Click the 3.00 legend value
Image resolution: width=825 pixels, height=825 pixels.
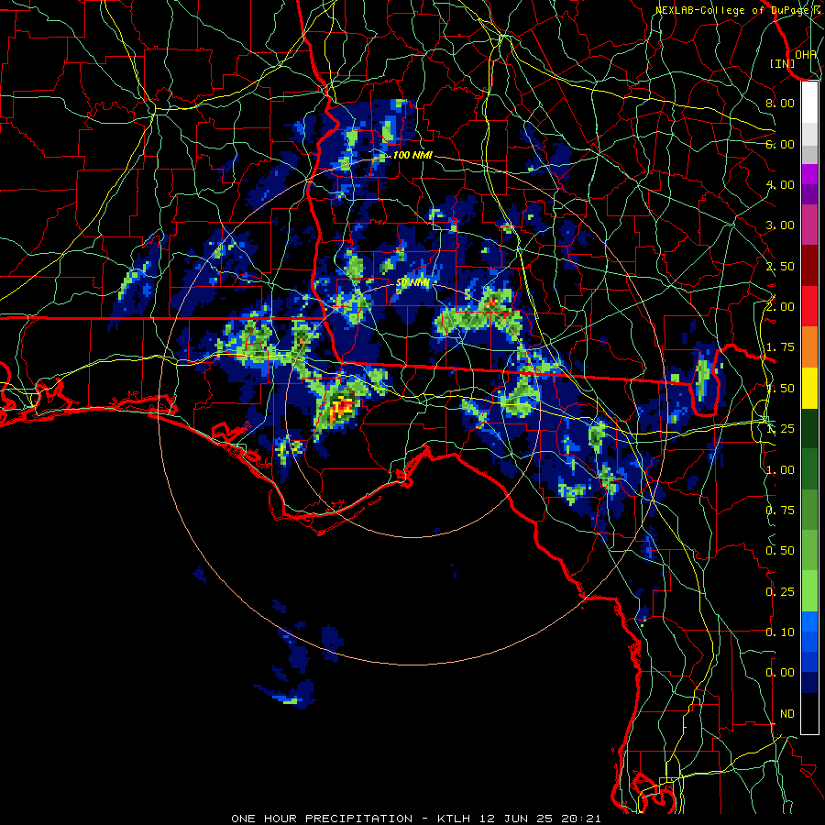780,225
